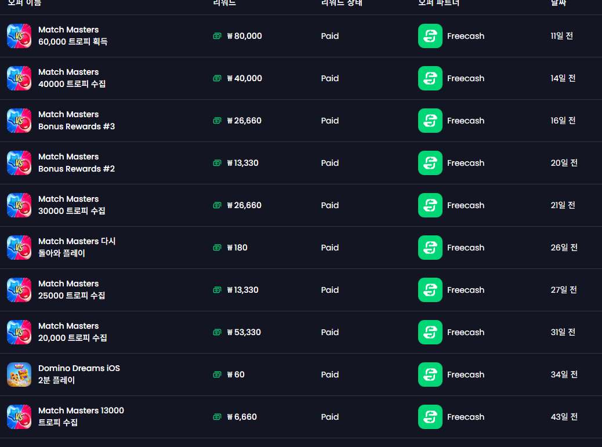Image resolution: width=602 pixels, height=447 pixels.
Task: Click the ₩6,660 reward amount
Action: pyautogui.click(x=242, y=417)
